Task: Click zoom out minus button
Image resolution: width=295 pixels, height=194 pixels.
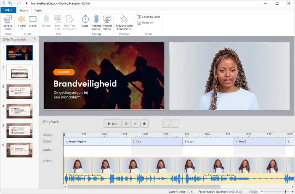Action: tap(262, 191)
